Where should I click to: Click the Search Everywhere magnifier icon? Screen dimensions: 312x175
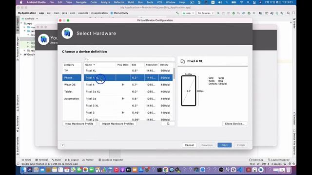point(288,13)
